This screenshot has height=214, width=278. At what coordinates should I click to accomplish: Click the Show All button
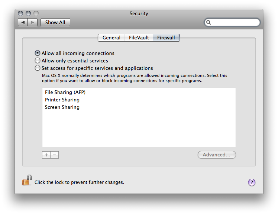pos(55,22)
